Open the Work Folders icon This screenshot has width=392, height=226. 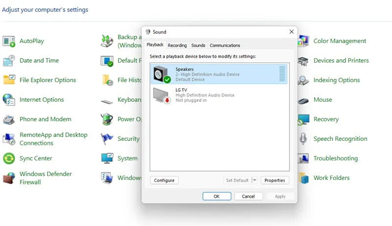pos(303,178)
